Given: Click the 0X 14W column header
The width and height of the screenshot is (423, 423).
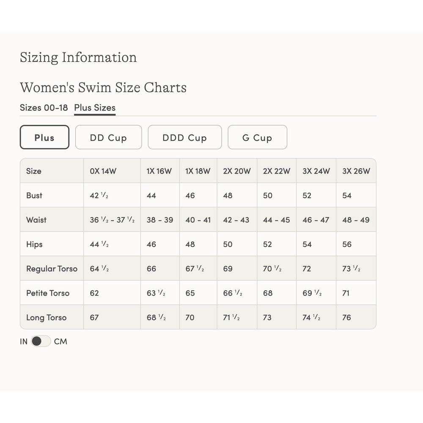Looking at the screenshot, I should 103,171.
